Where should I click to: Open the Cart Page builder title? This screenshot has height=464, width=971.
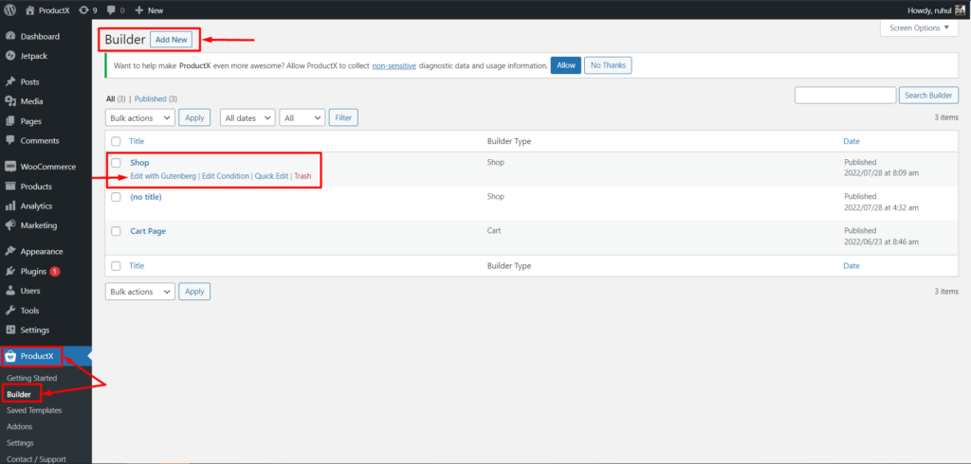(148, 231)
